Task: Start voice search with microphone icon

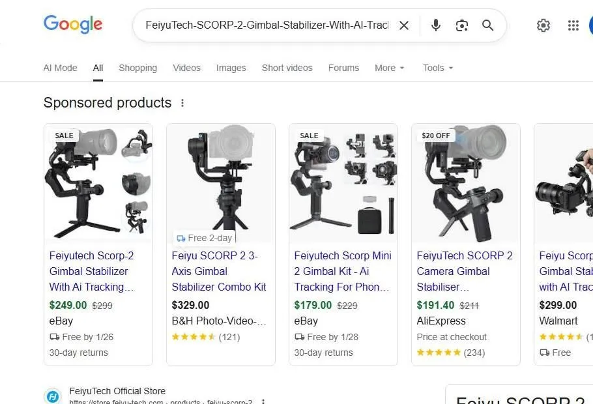Action: click(x=436, y=25)
